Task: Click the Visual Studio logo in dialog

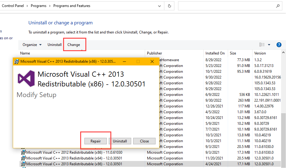Action: [x=26, y=79]
